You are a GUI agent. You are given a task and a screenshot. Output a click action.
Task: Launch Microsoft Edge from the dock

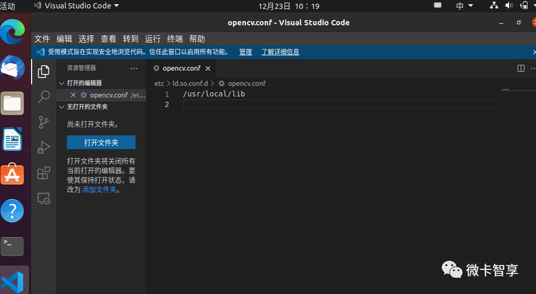point(12,32)
